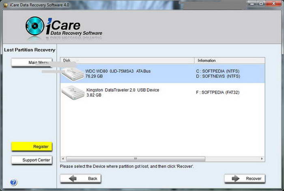Click the scrollbar right arrow
The height and width of the screenshot is (191, 284).
click(x=262, y=159)
